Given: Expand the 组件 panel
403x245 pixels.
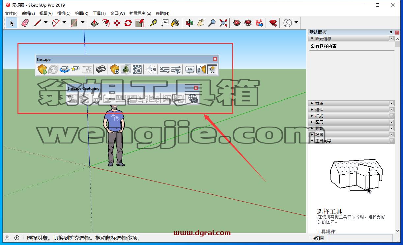Looking at the screenshot, I should (x=312, y=110).
